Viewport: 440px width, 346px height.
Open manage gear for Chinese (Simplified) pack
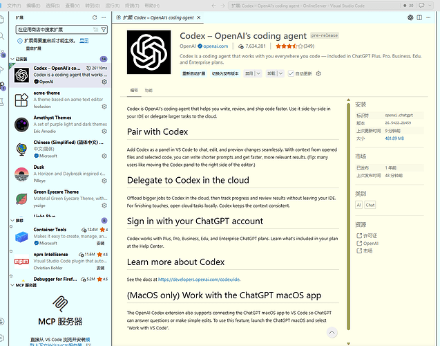[x=104, y=156]
